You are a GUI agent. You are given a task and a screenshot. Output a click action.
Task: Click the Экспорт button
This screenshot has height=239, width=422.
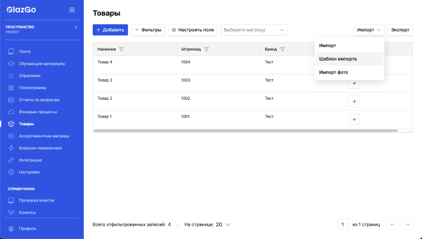tap(400, 30)
